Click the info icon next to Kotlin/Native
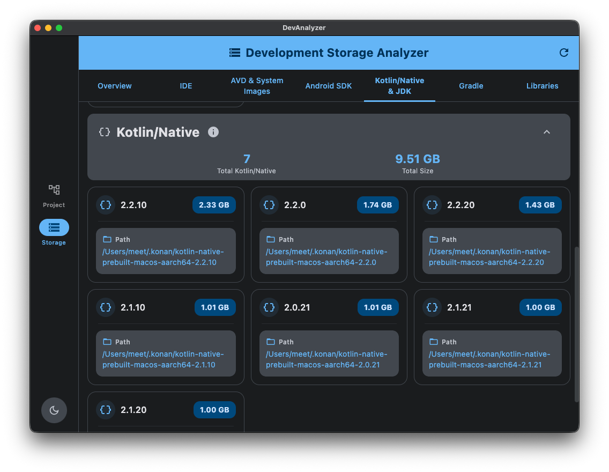The height and width of the screenshot is (472, 609). point(213,132)
